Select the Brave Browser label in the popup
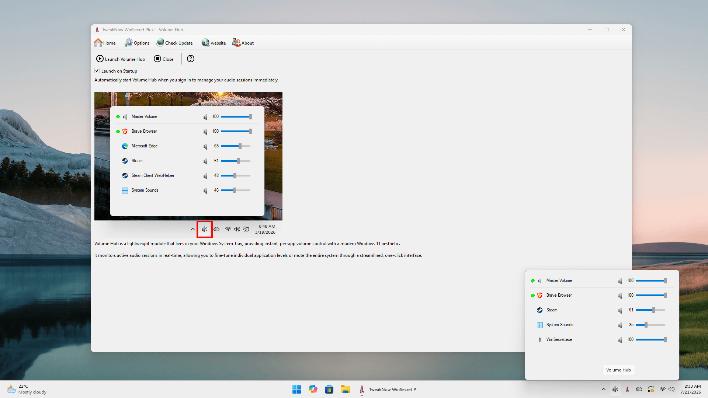The height and width of the screenshot is (398, 708). point(559,295)
